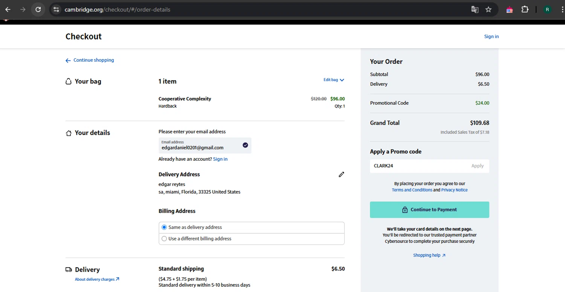The height and width of the screenshot is (292, 565).
Task: Click the Delivery $6.50 amount in order summary
Action: (484, 84)
